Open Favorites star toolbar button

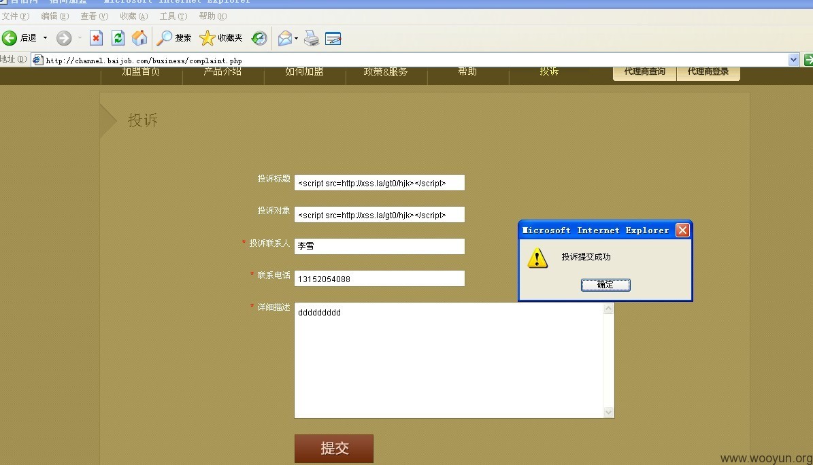click(221, 38)
